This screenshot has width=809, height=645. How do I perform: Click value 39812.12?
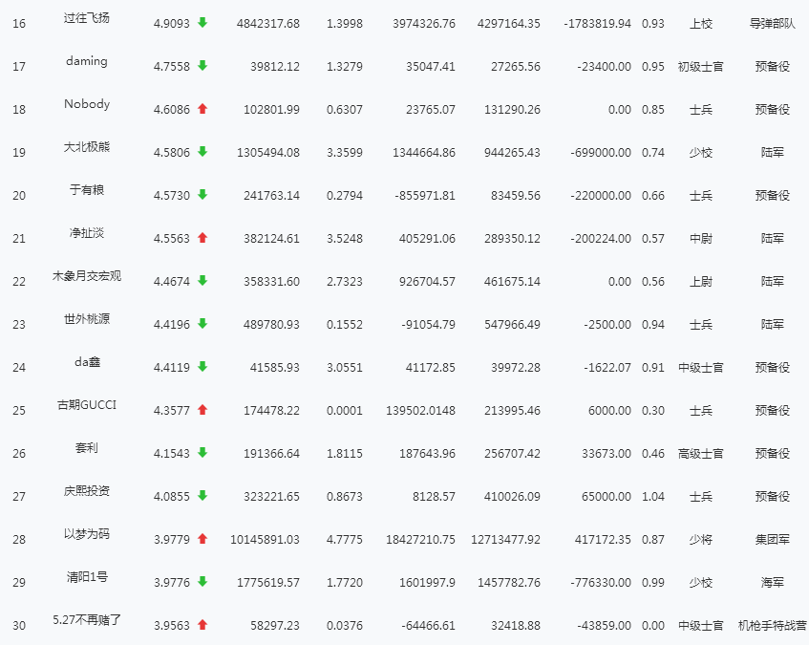(x=275, y=67)
